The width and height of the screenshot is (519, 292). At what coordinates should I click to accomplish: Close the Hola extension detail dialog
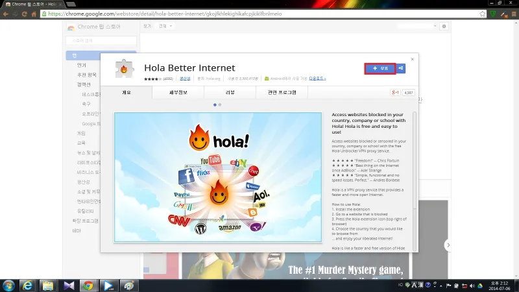tap(413, 59)
